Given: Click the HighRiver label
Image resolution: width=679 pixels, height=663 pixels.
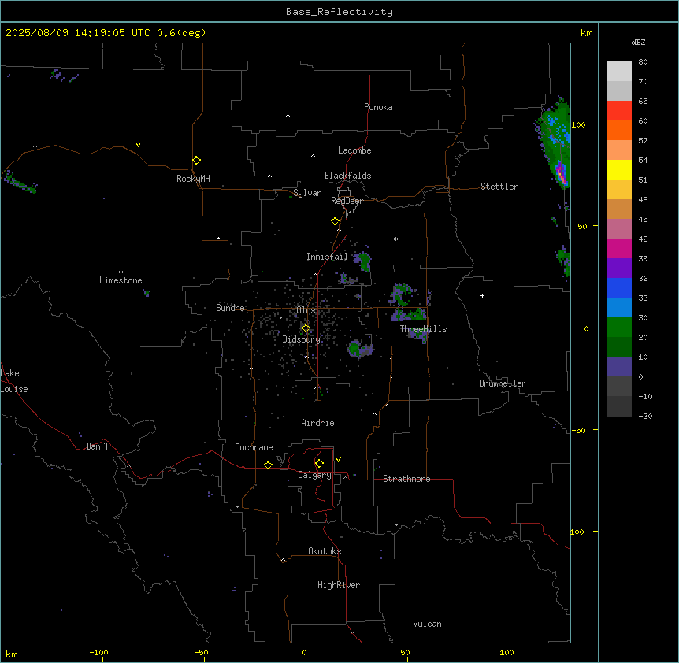Looking at the screenshot, I should (x=339, y=585).
